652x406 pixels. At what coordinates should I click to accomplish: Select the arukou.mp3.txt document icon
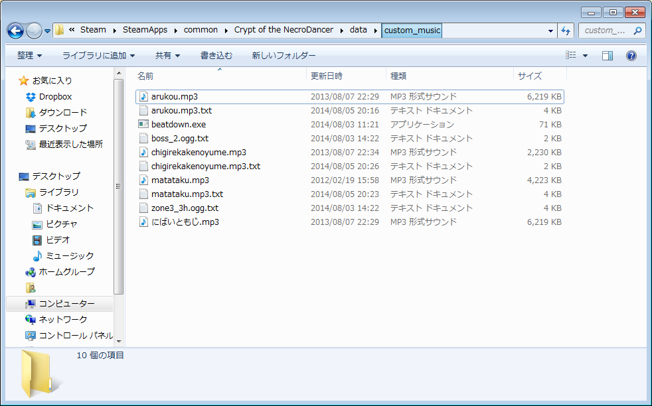(x=143, y=111)
